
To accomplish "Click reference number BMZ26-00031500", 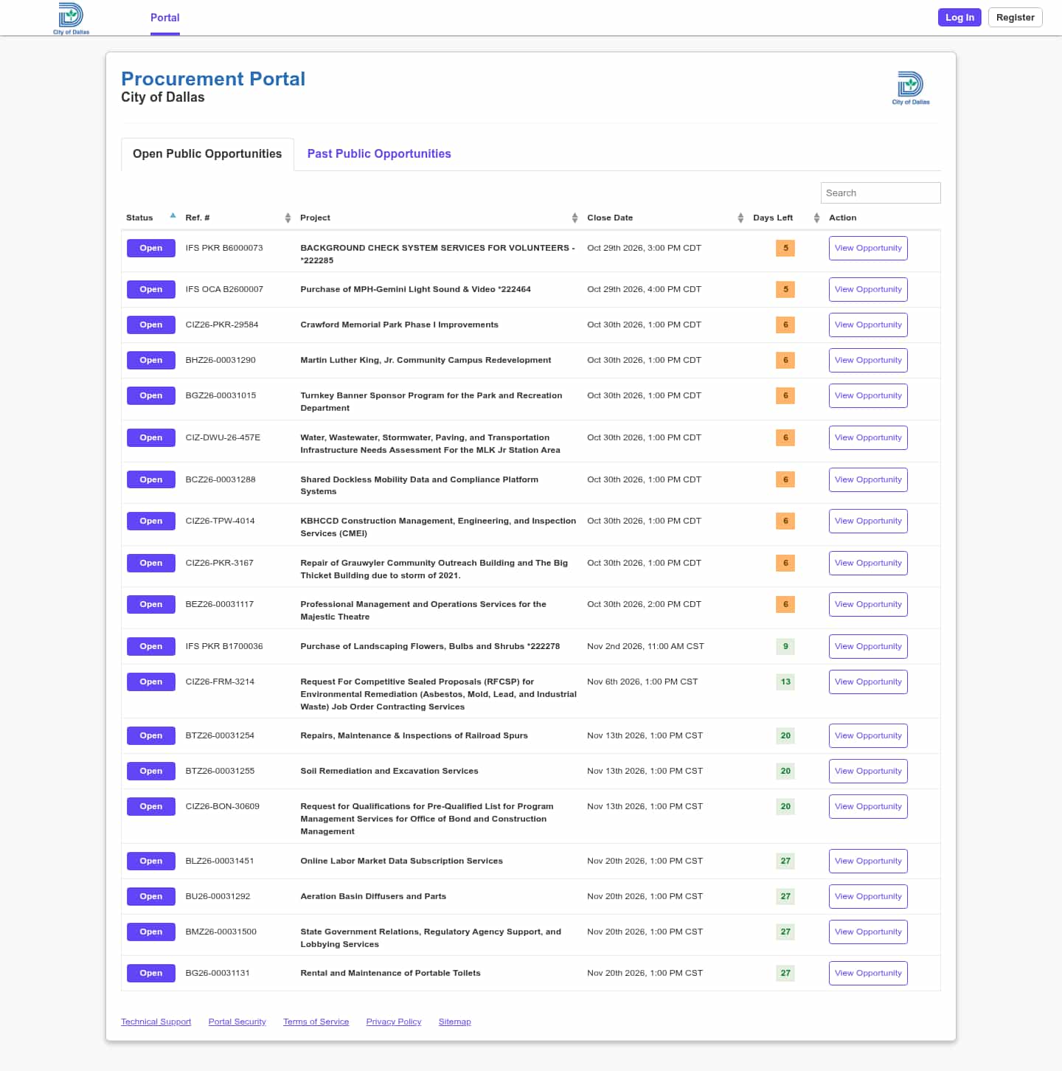I will (x=221, y=932).
